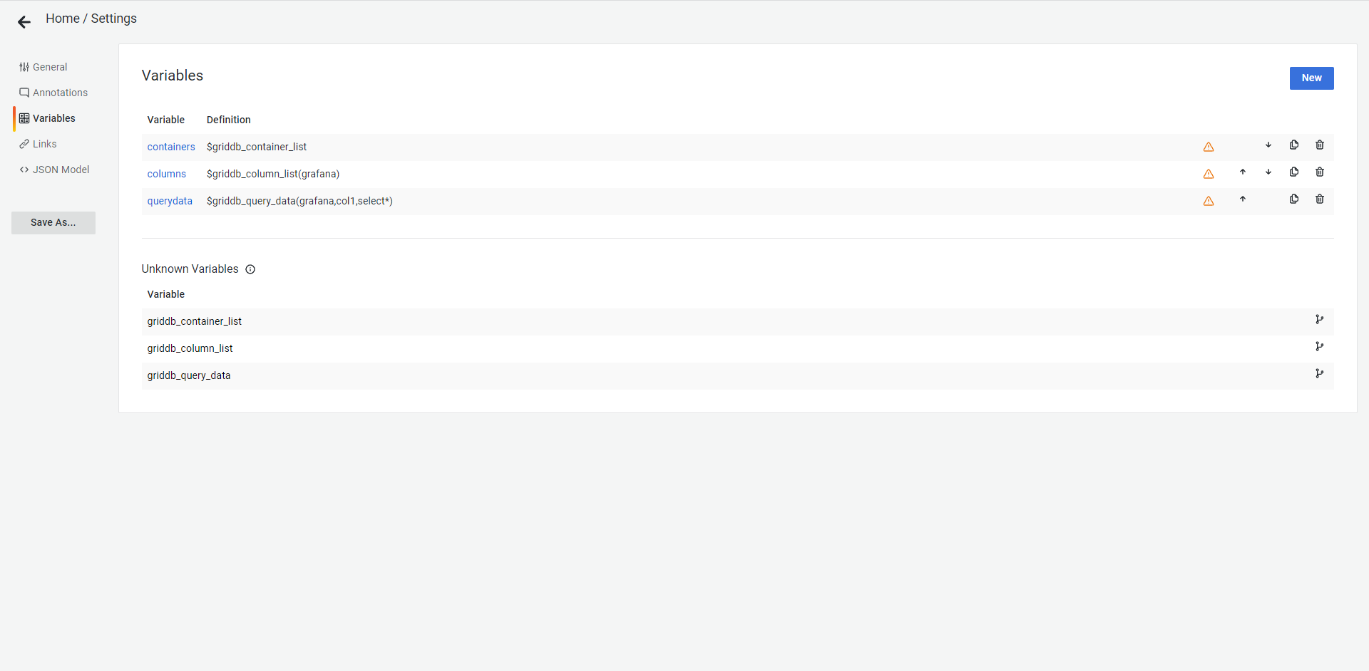
Task: Move the columns variable up
Action: coord(1242,172)
